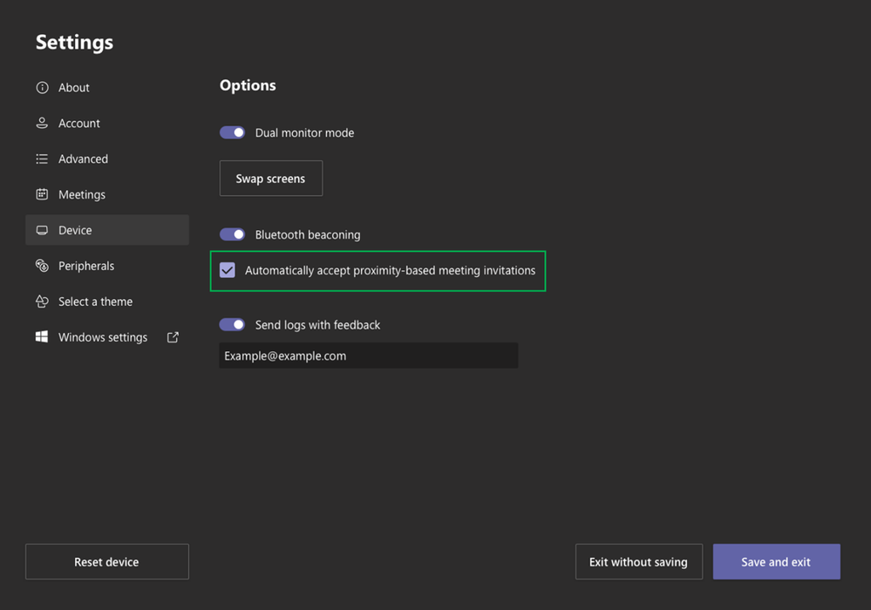Image resolution: width=871 pixels, height=610 pixels.
Task: Disable Bluetooth beaconing toggle
Action: (232, 234)
